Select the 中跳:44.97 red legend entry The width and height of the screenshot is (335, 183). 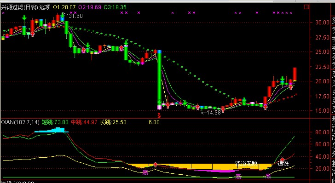(x=84, y=122)
